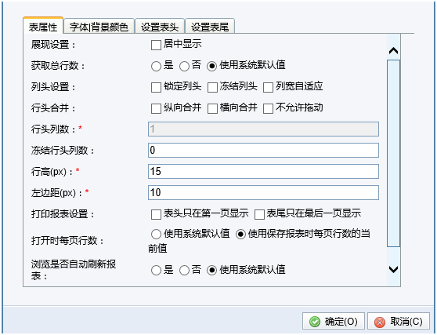The image size is (437, 335).
Task: Enable the 居中显示 checkbox
Action: coord(156,45)
